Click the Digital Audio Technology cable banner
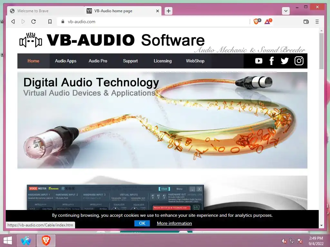The height and width of the screenshot is (247, 330). tap(162, 120)
